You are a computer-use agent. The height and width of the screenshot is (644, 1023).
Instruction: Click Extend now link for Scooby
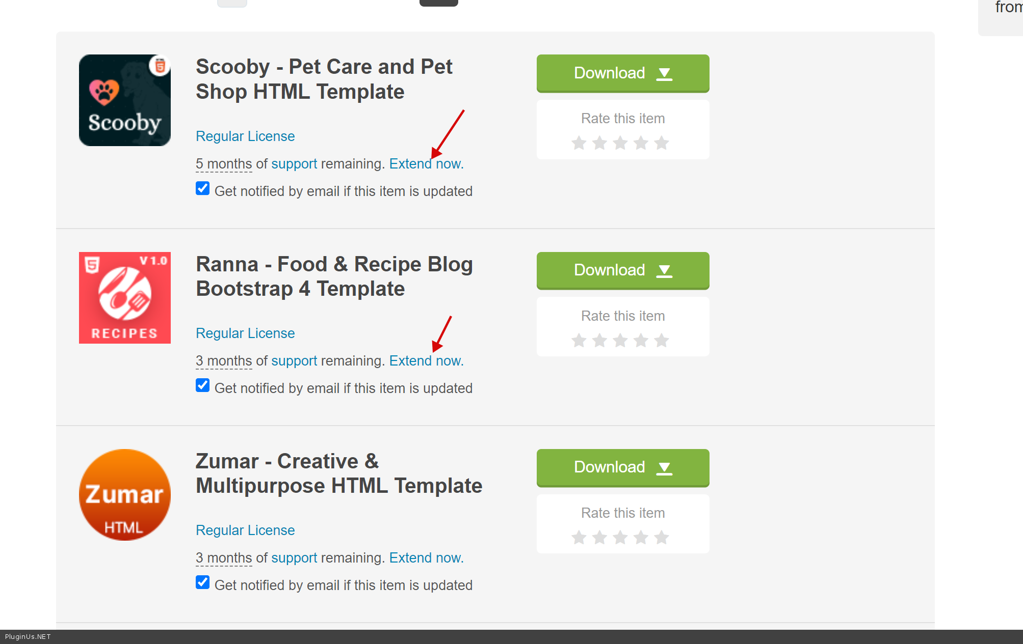pyautogui.click(x=426, y=164)
